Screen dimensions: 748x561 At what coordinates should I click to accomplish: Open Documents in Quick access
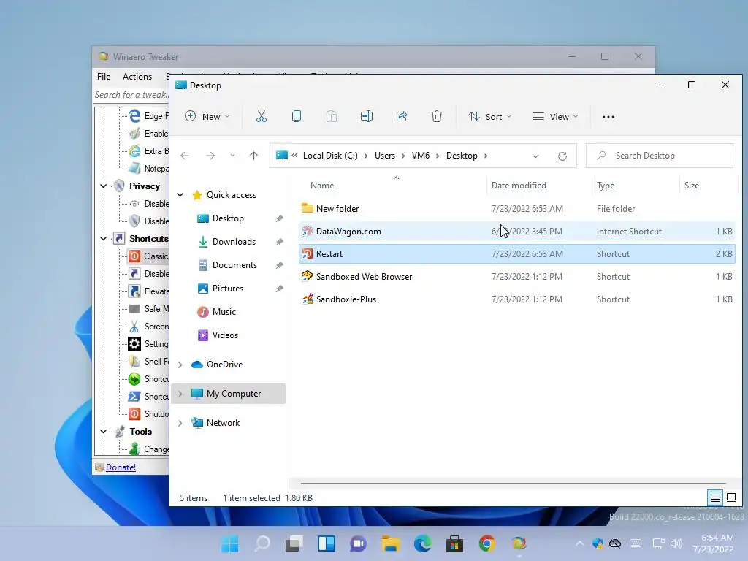pos(234,265)
